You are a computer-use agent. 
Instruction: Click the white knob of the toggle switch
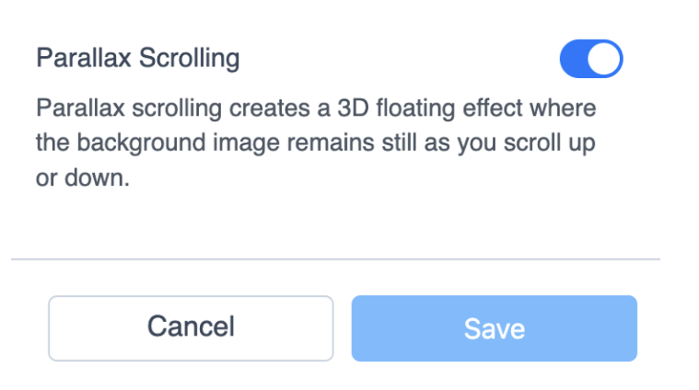click(604, 59)
